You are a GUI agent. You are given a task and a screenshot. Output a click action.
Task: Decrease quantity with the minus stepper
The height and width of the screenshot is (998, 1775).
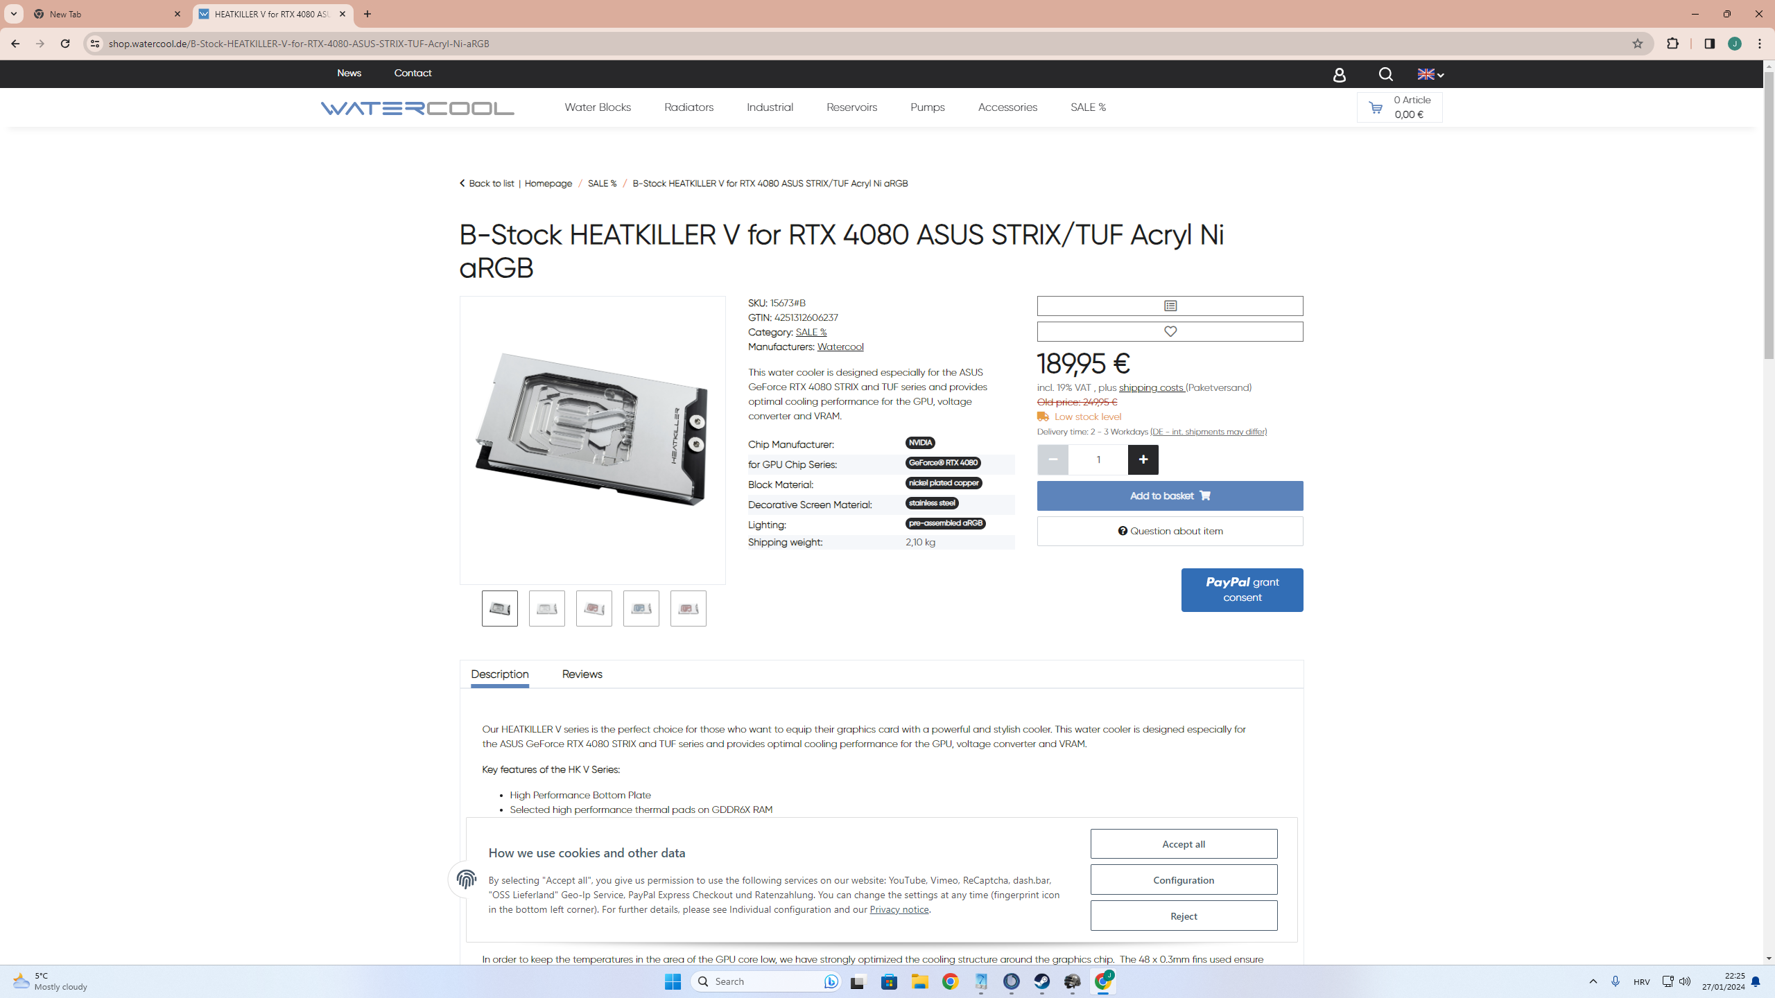(x=1053, y=459)
